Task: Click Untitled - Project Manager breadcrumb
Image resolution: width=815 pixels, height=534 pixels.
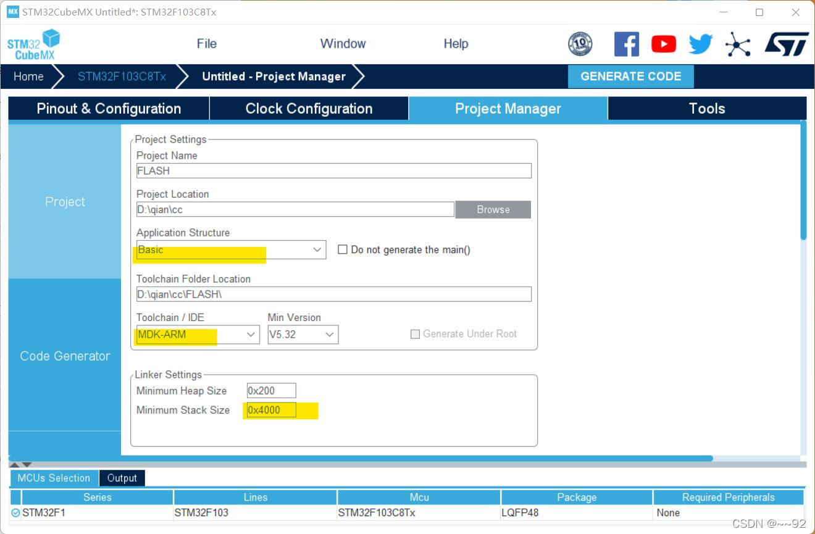Action: click(274, 77)
